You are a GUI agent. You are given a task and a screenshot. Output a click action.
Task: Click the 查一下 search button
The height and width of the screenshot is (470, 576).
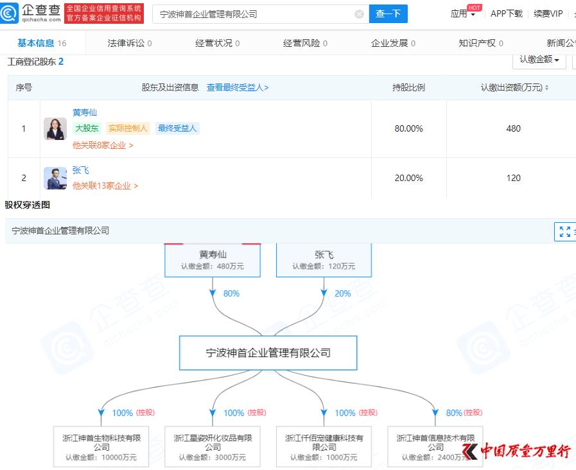(388, 13)
